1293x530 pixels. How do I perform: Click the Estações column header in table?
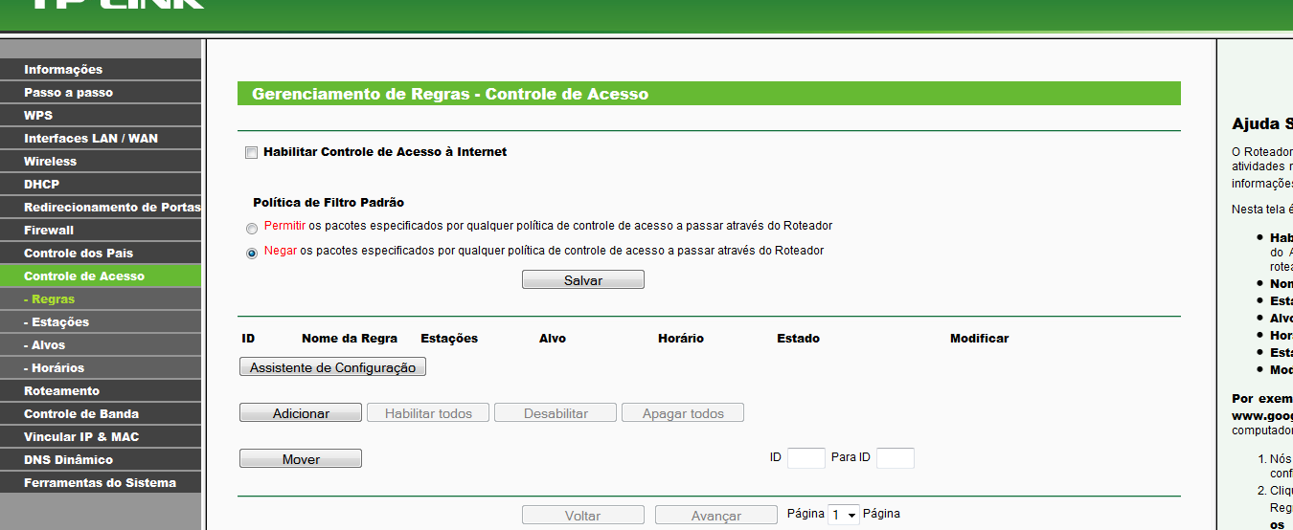pyautogui.click(x=449, y=339)
